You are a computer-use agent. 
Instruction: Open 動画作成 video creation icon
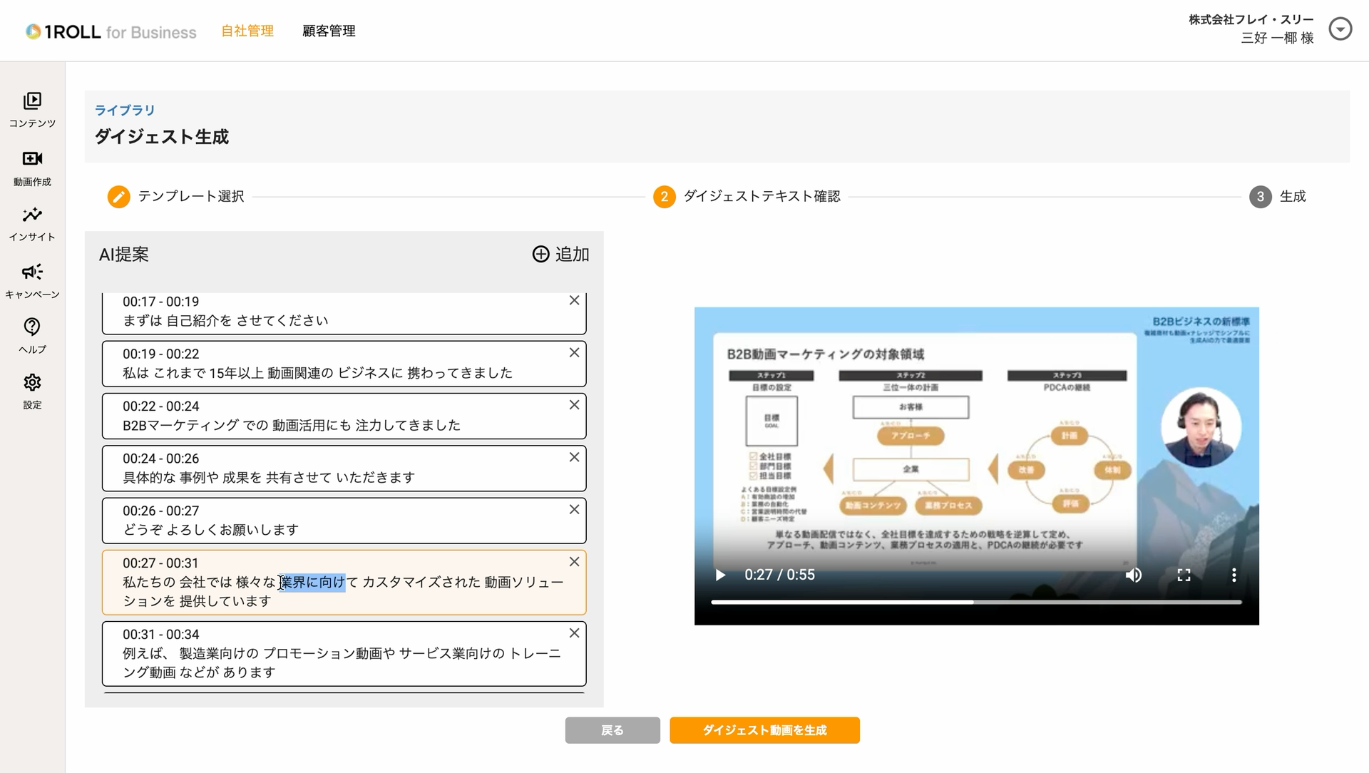(32, 159)
